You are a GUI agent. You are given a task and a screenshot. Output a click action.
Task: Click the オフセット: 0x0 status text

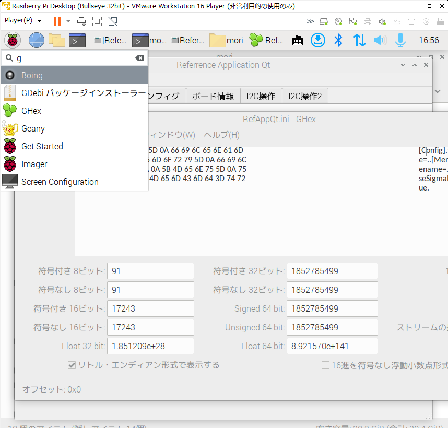(52, 389)
